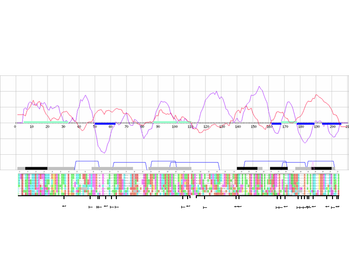Click the long blue bar between 178 and 188
Screen dimensions: 349x261
[305, 123]
